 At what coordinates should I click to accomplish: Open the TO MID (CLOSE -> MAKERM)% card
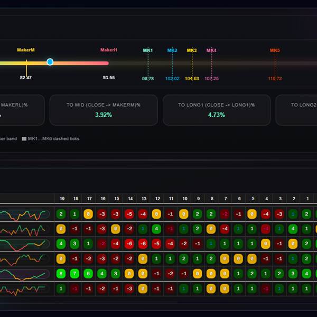(104, 110)
